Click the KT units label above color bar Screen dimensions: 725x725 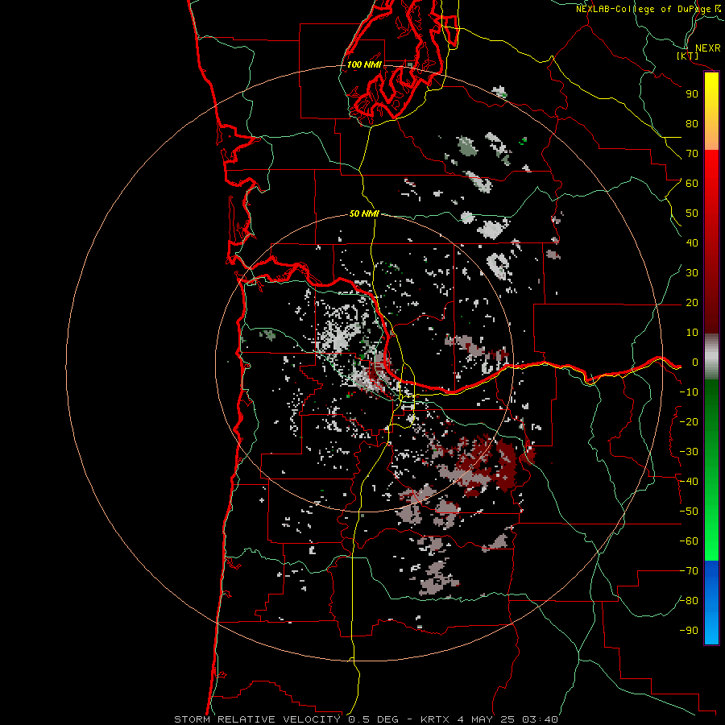[688, 56]
